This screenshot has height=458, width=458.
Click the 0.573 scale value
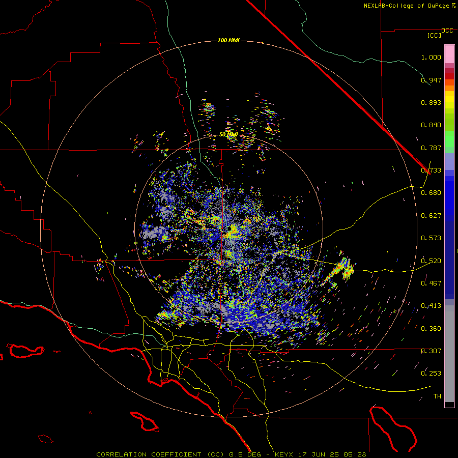[431, 238]
